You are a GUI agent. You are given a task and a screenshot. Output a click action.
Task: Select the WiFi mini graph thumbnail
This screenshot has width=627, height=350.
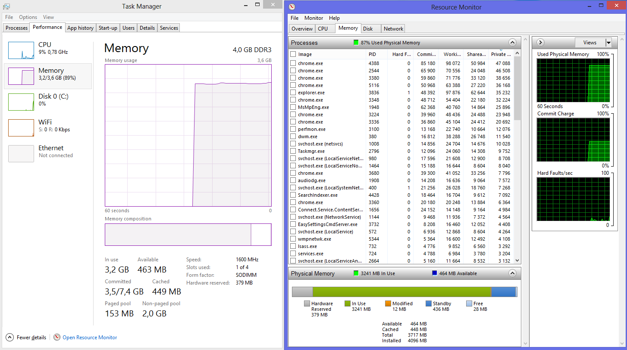pos(21,128)
